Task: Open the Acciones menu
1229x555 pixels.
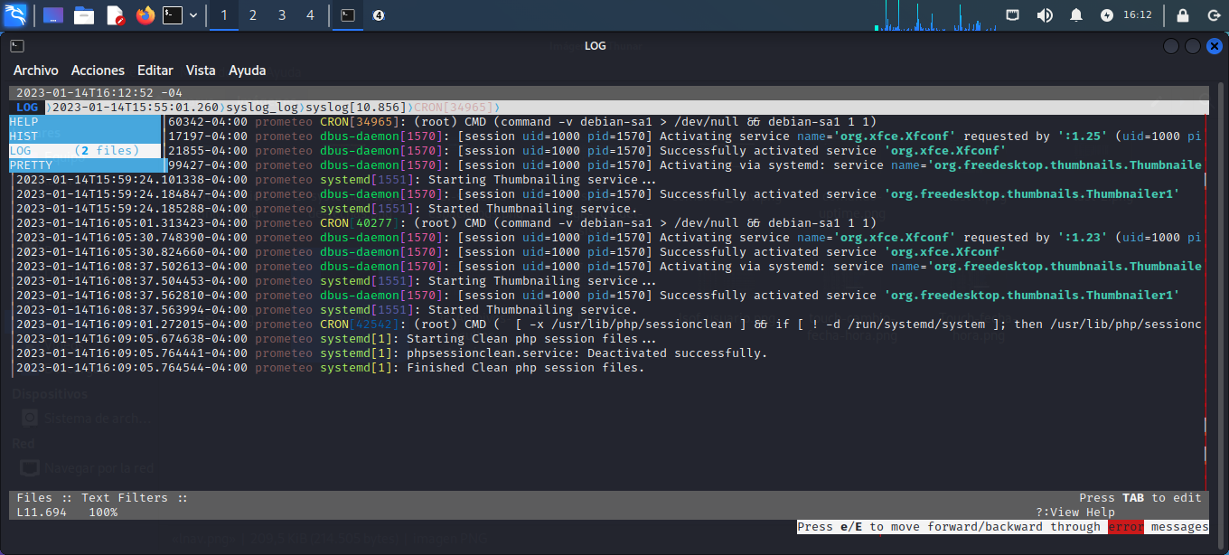Action: (x=98, y=71)
